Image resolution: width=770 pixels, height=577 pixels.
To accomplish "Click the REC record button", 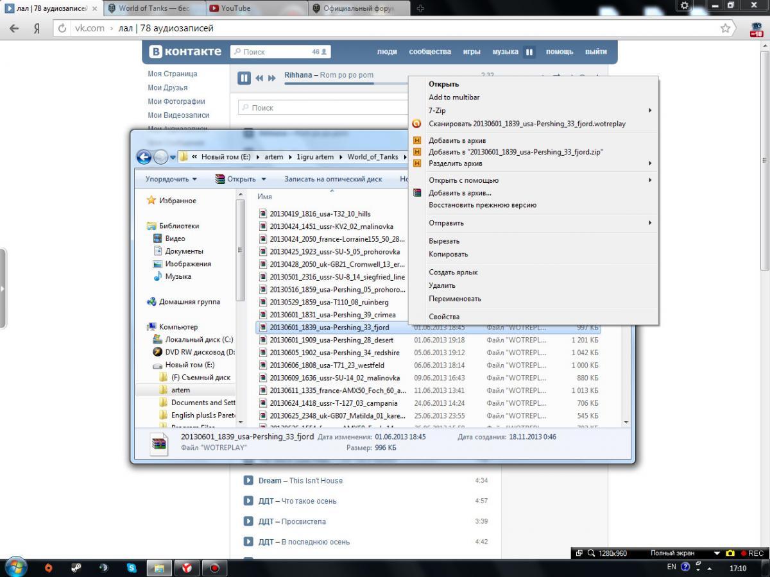I will click(752, 553).
